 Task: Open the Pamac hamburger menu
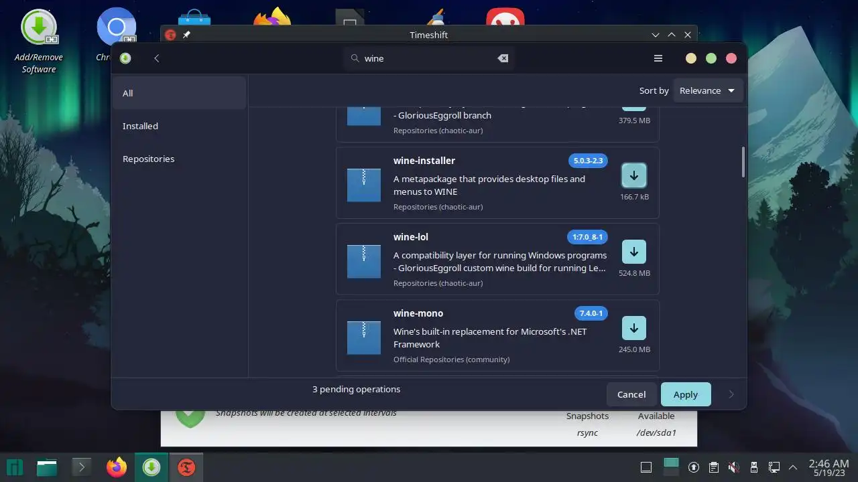click(658, 58)
